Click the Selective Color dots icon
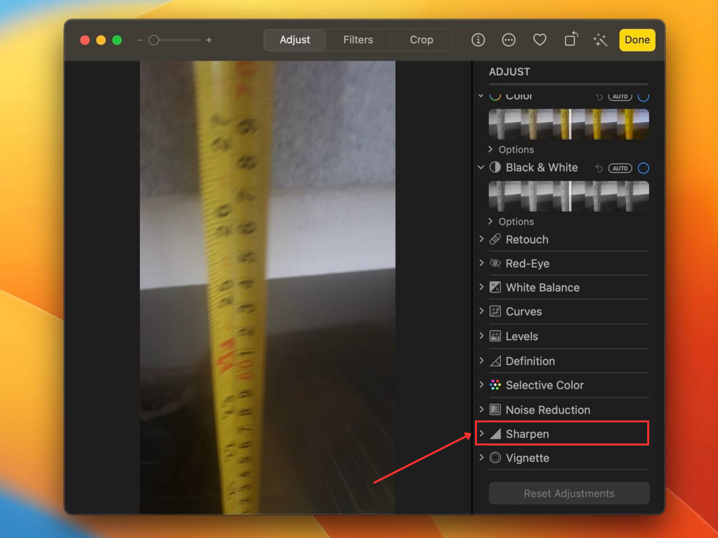 coord(495,385)
